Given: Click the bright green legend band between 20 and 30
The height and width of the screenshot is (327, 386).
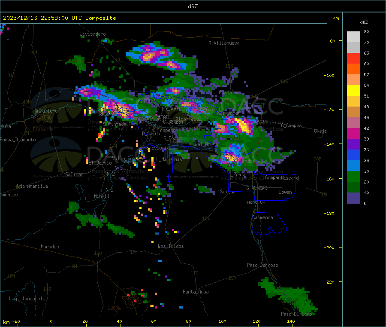Looking at the screenshot, I should pyautogui.click(x=353, y=176).
